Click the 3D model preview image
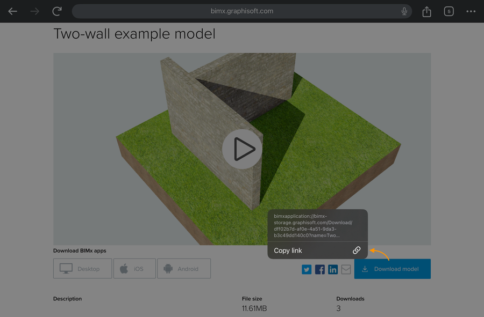The image size is (484, 317). pyautogui.click(x=242, y=149)
